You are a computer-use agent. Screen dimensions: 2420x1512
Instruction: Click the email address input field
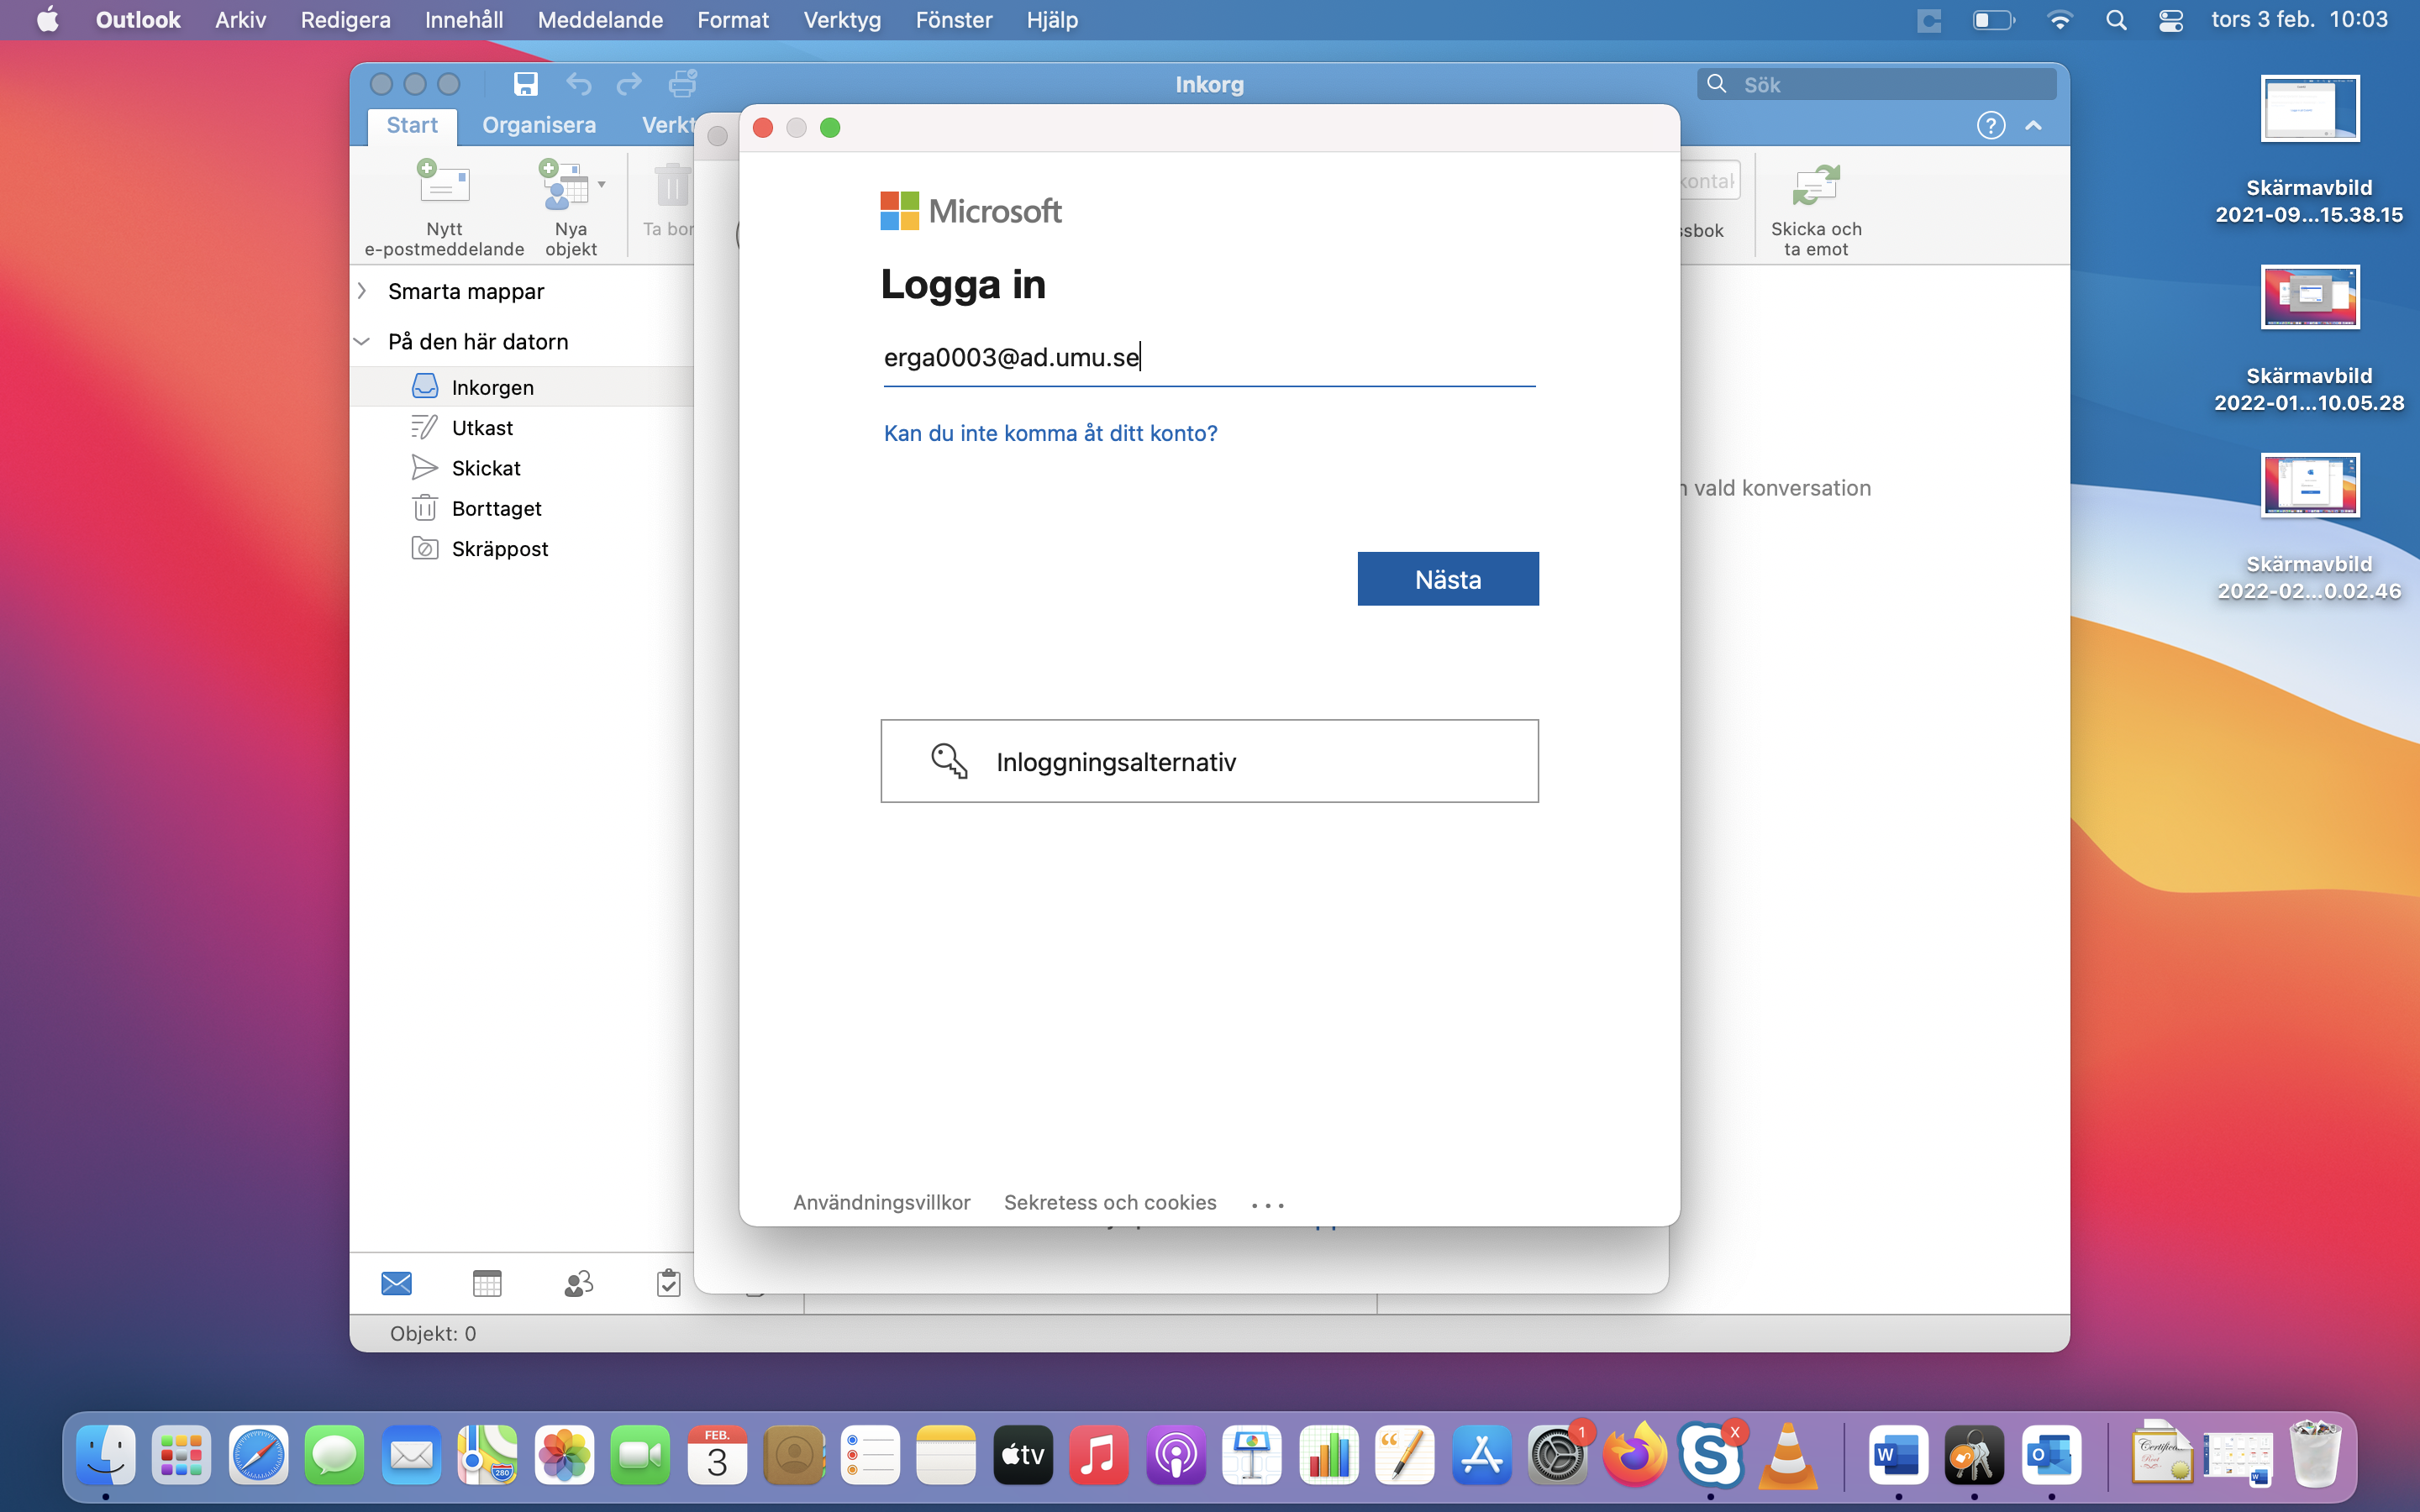pyautogui.click(x=1209, y=357)
